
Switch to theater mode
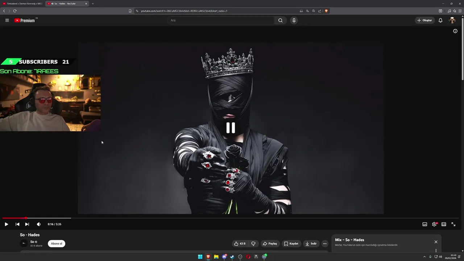444,224
